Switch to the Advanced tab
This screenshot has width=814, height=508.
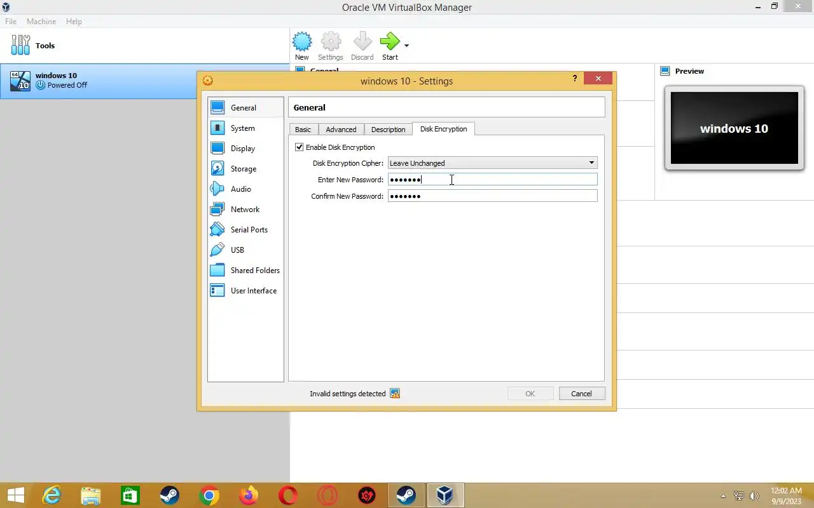tap(341, 130)
